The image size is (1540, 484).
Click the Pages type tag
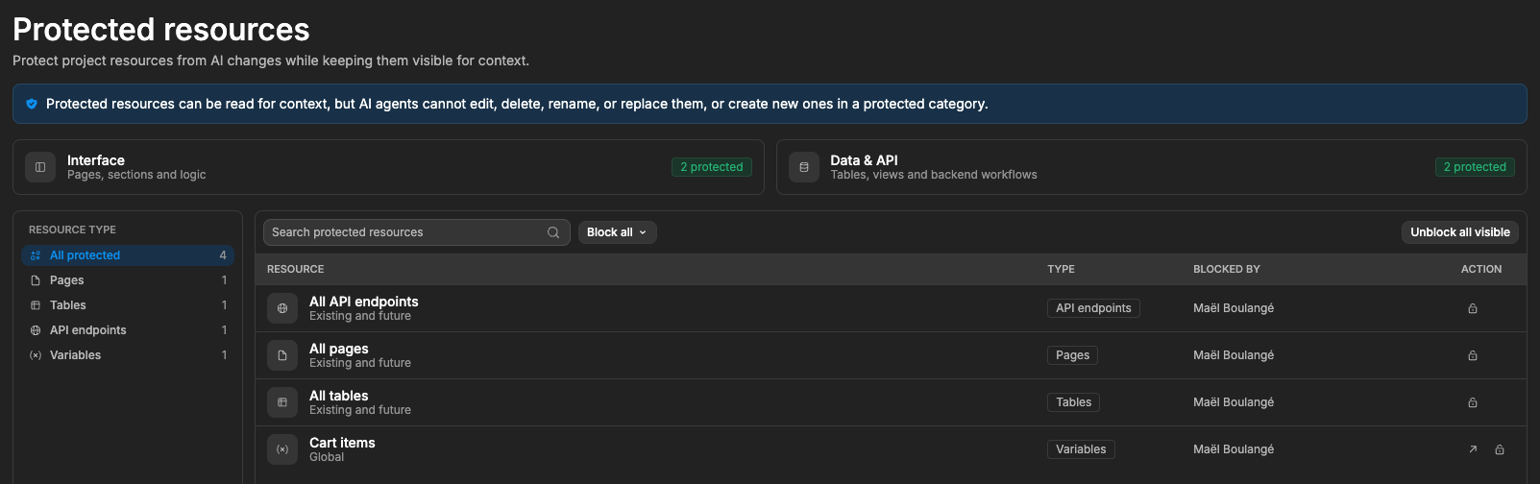[1072, 355]
